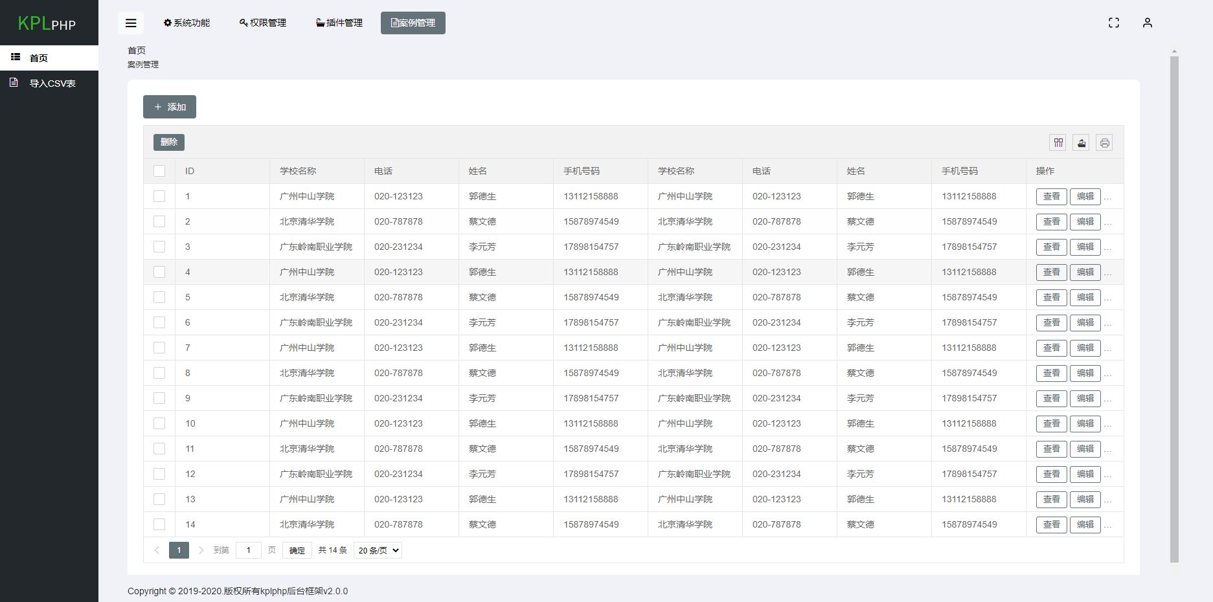Show more actions ellipsis for row 14

tap(1108, 526)
